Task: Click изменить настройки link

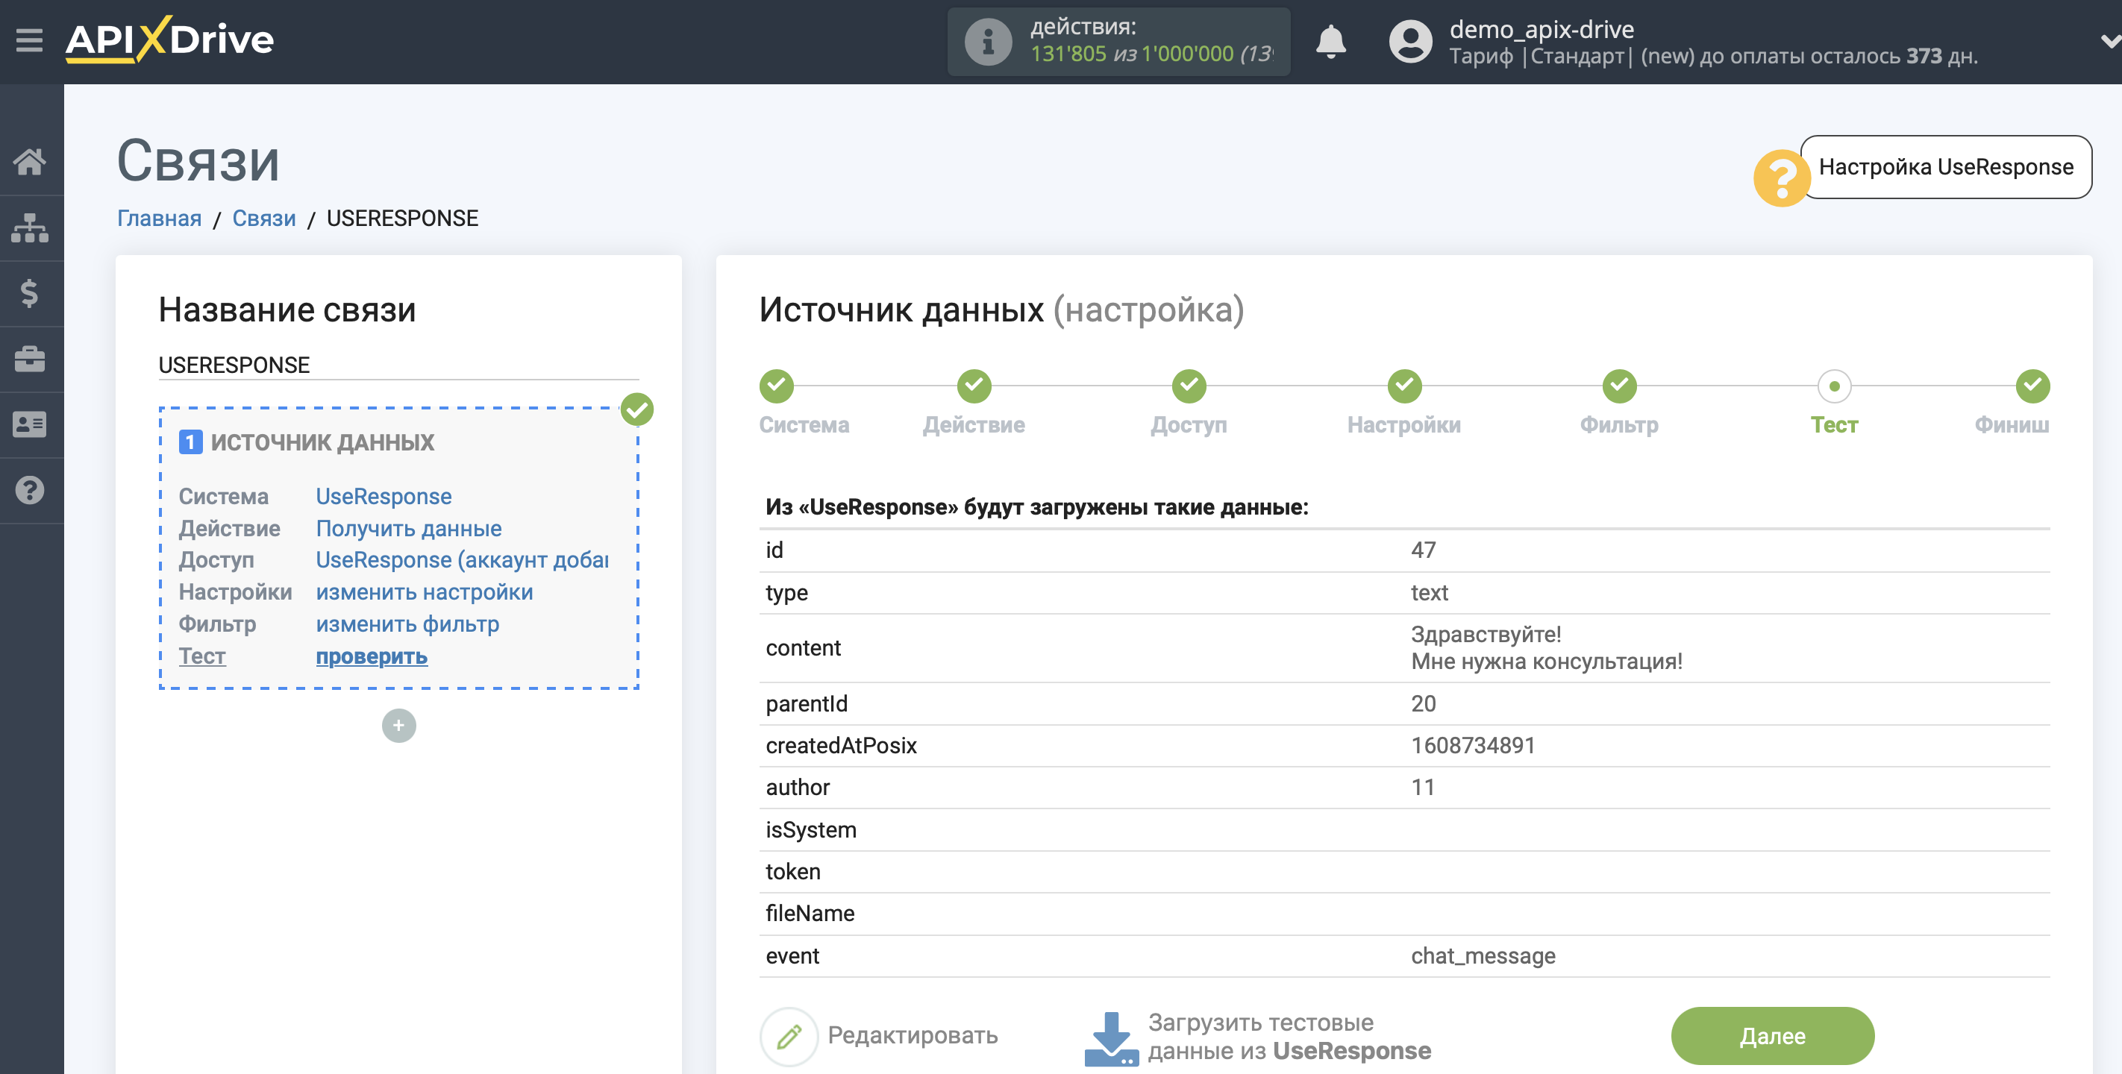Action: pyautogui.click(x=425, y=592)
